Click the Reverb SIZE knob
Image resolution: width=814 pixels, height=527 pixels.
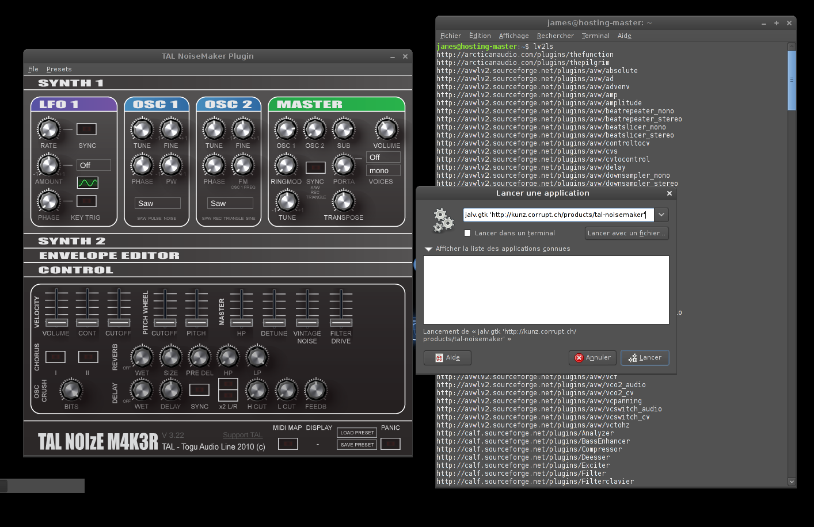(171, 357)
